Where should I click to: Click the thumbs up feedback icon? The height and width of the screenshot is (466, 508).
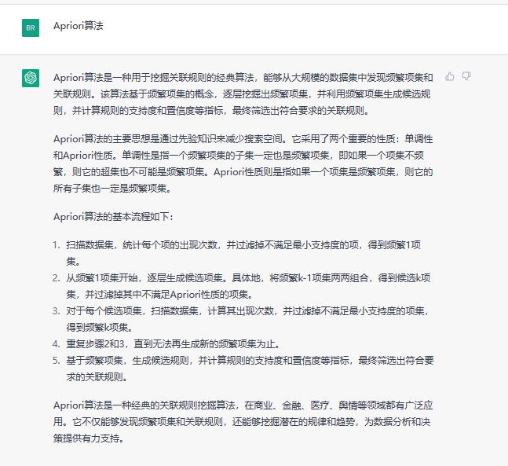point(450,76)
